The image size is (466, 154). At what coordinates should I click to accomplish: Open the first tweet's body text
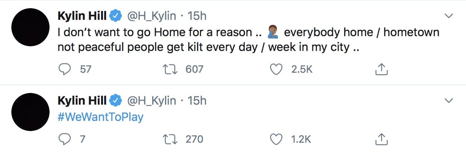tap(248, 39)
